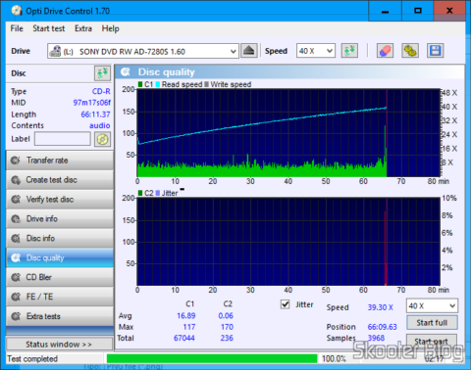Expand the Status window
Screen dimensions: 471x370
pyautogui.click(x=59, y=345)
